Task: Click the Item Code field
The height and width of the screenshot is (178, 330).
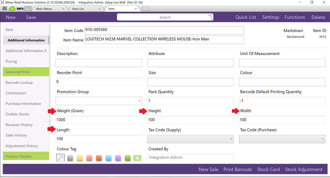Action: click(164, 30)
